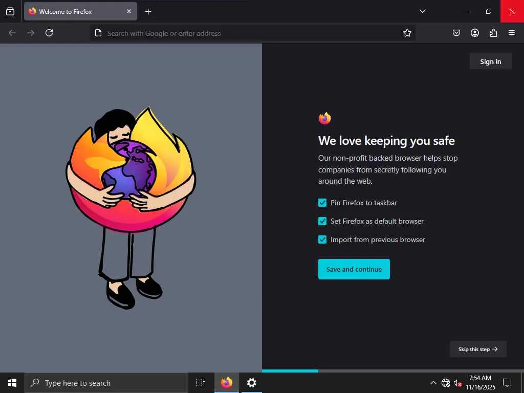
Task: Expand the List all tabs dropdown
Action: [x=422, y=11]
